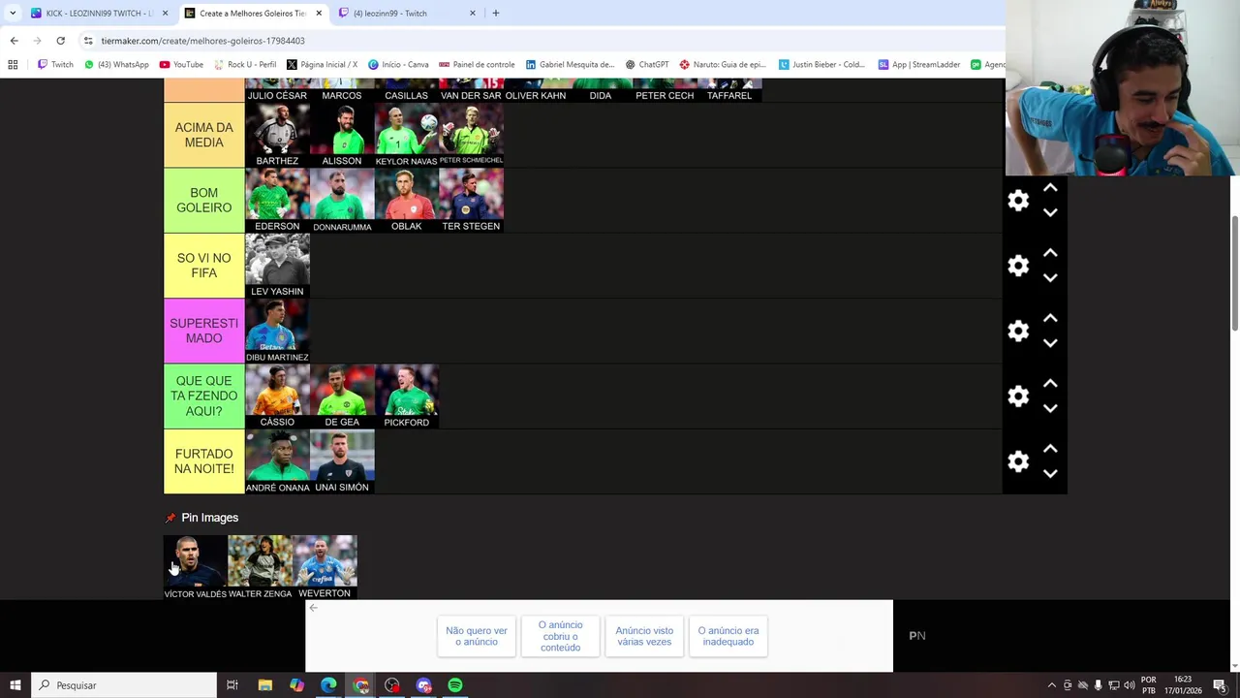Image resolution: width=1240 pixels, height=698 pixels.
Task: Click Peter Schmeichel goalkeeper image
Action: click(471, 135)
